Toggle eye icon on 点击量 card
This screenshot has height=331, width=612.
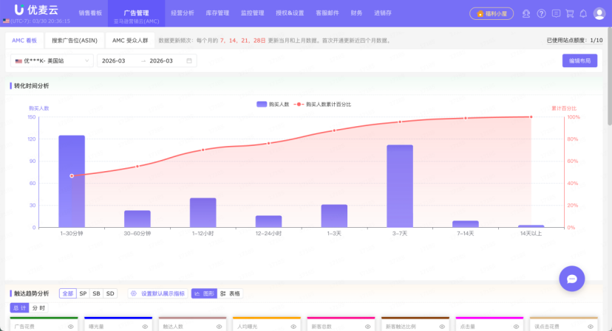click(517, 326)
